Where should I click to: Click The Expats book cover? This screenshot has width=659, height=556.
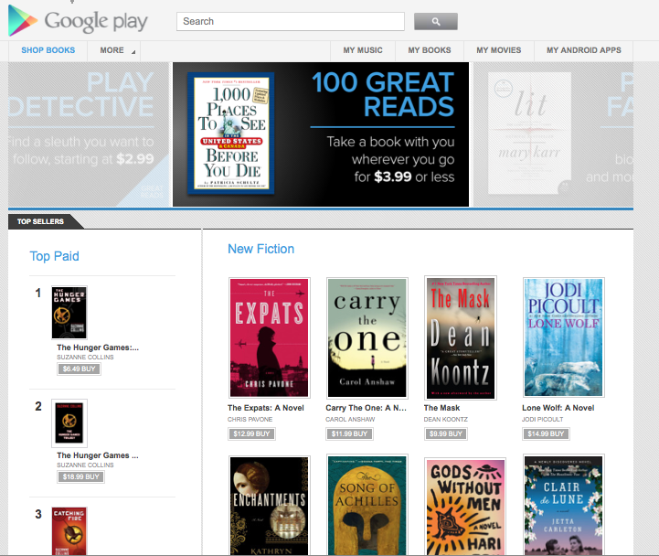pos(270,337)
